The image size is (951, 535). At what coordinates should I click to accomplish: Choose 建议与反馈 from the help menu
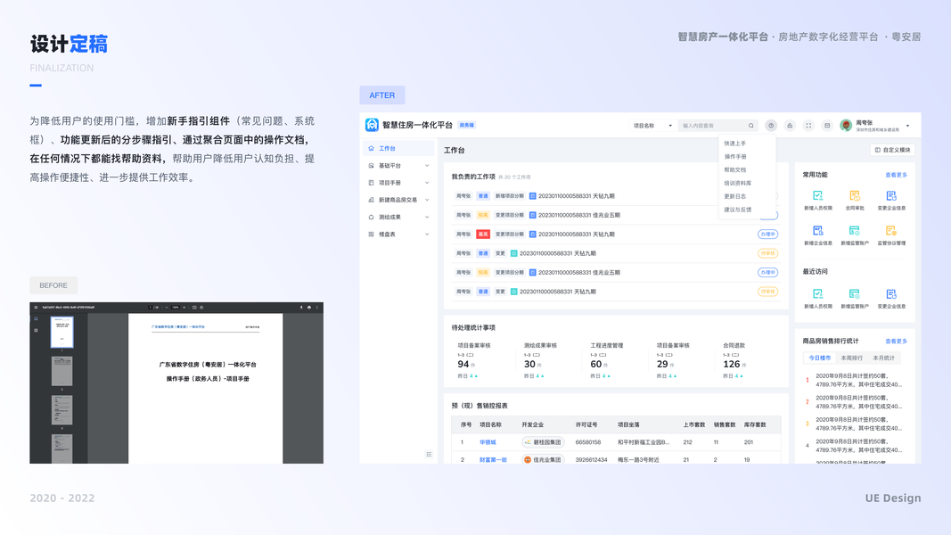tap(737, 210)
